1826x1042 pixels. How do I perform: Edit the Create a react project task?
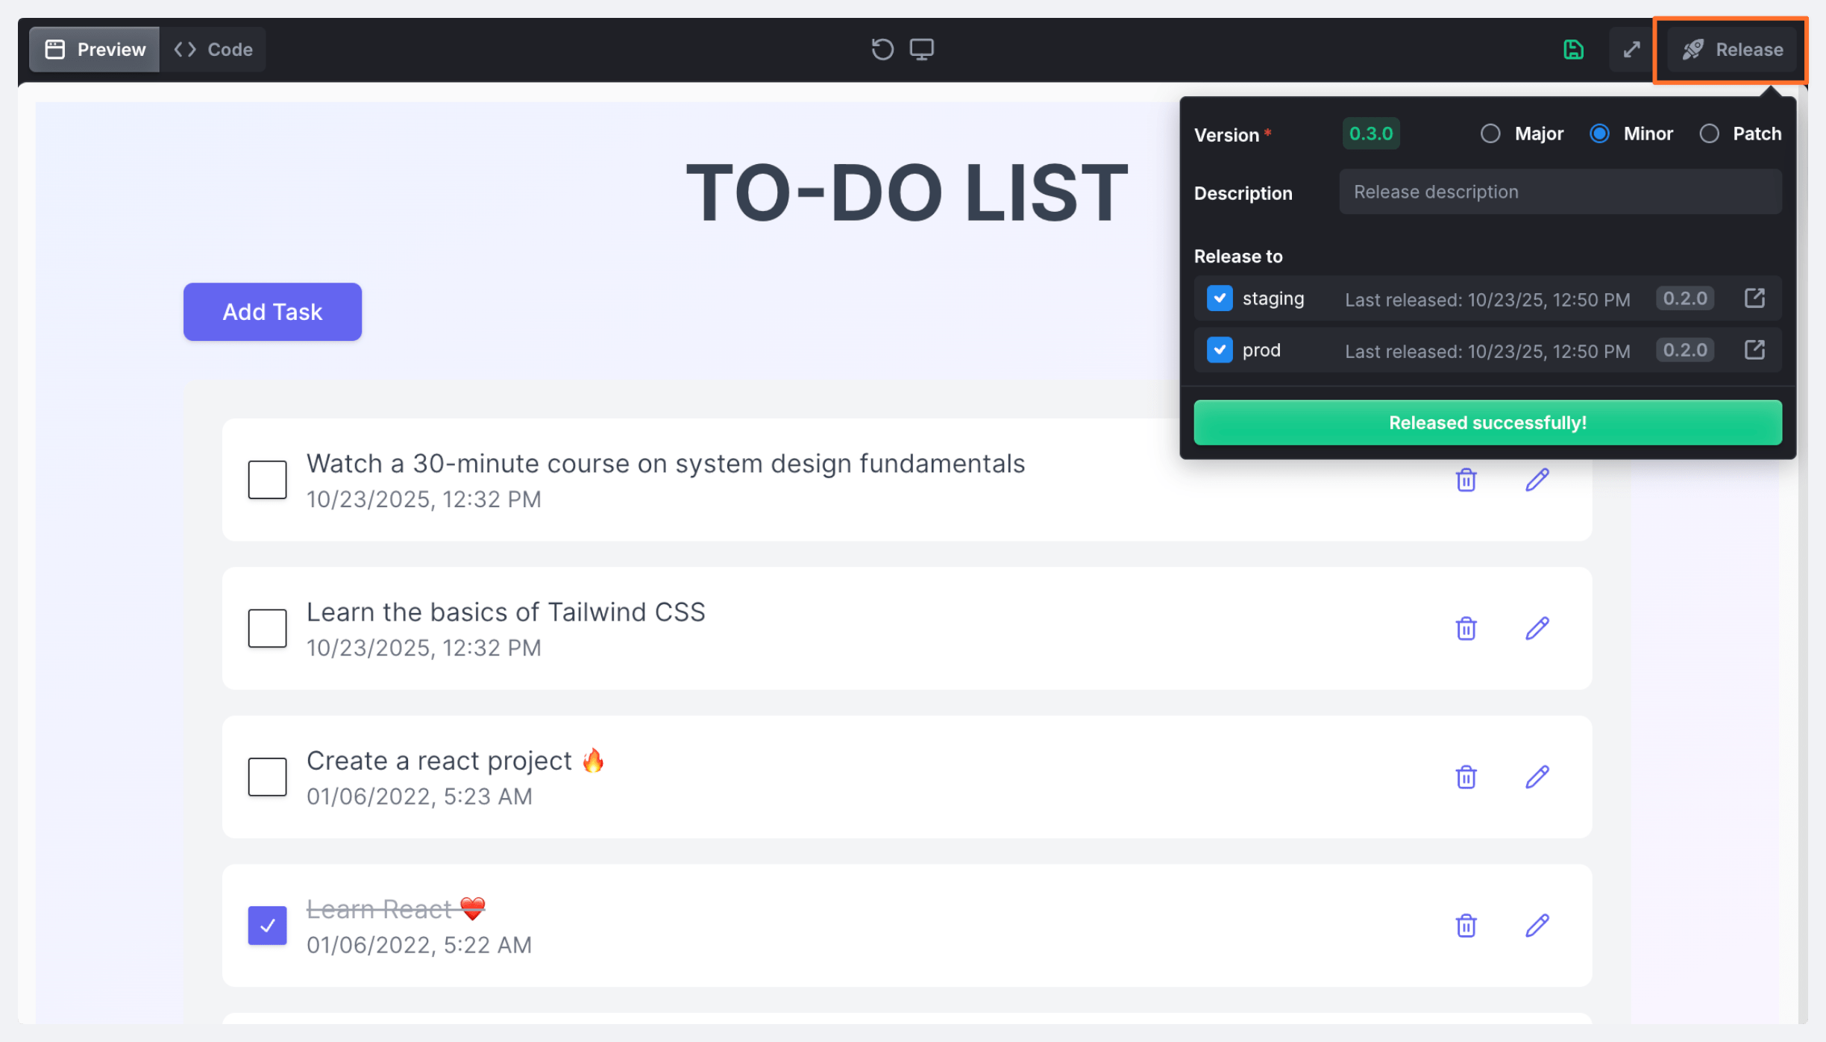tap(1537, 777)
